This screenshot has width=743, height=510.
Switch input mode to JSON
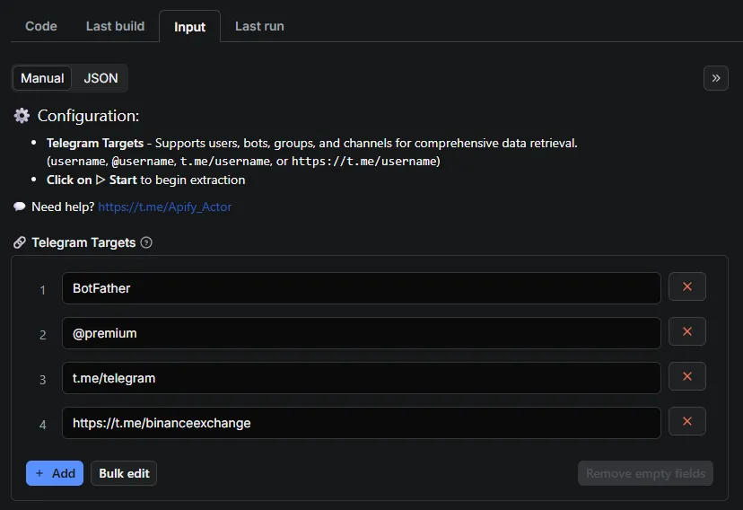pyautogui.click(x=101, y=78)
